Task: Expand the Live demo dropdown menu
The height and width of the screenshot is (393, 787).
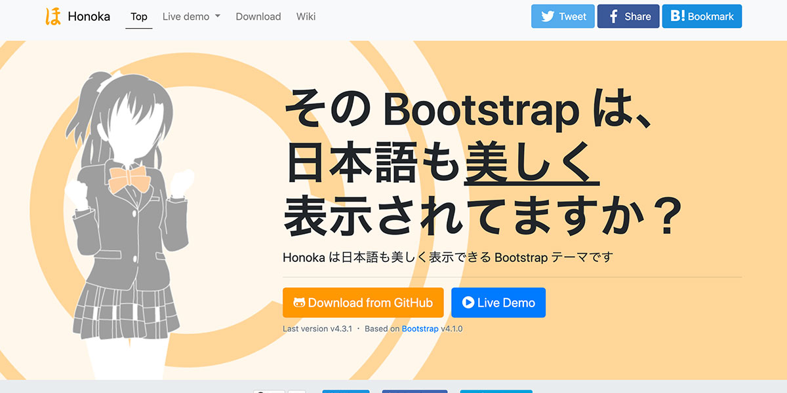Action: 191,16
